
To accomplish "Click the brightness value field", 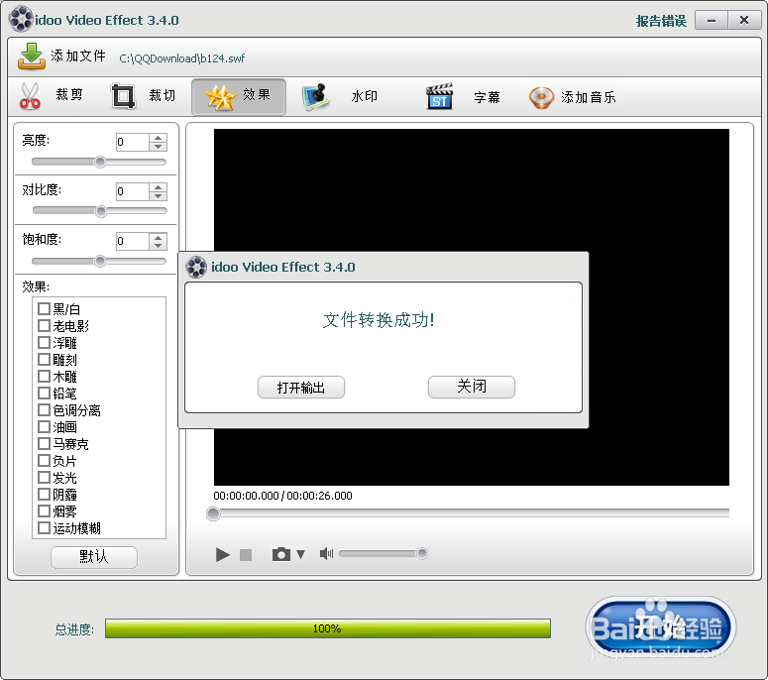I will 132,142.
